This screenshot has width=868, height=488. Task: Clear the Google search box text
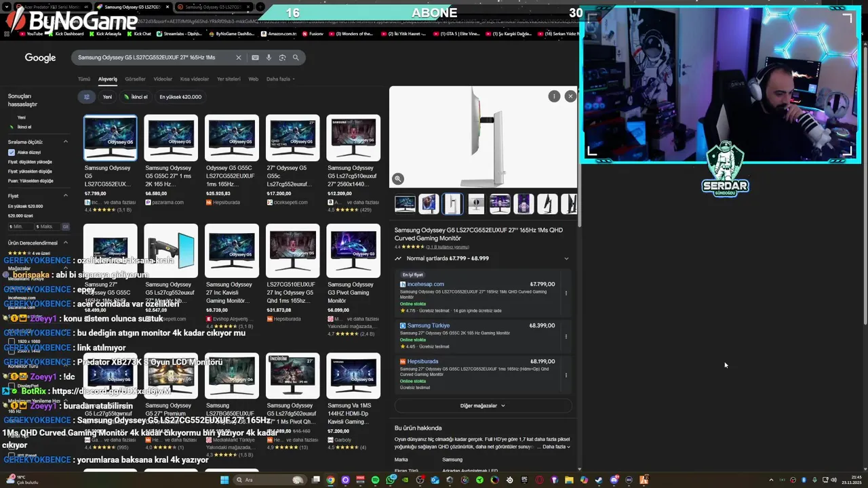pos(238,58)
